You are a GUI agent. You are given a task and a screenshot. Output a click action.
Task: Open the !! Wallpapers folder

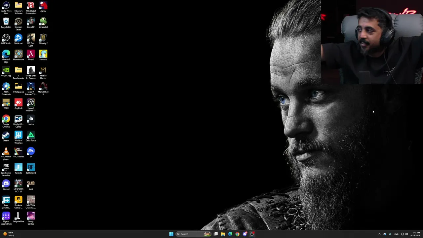pos(19,88)
